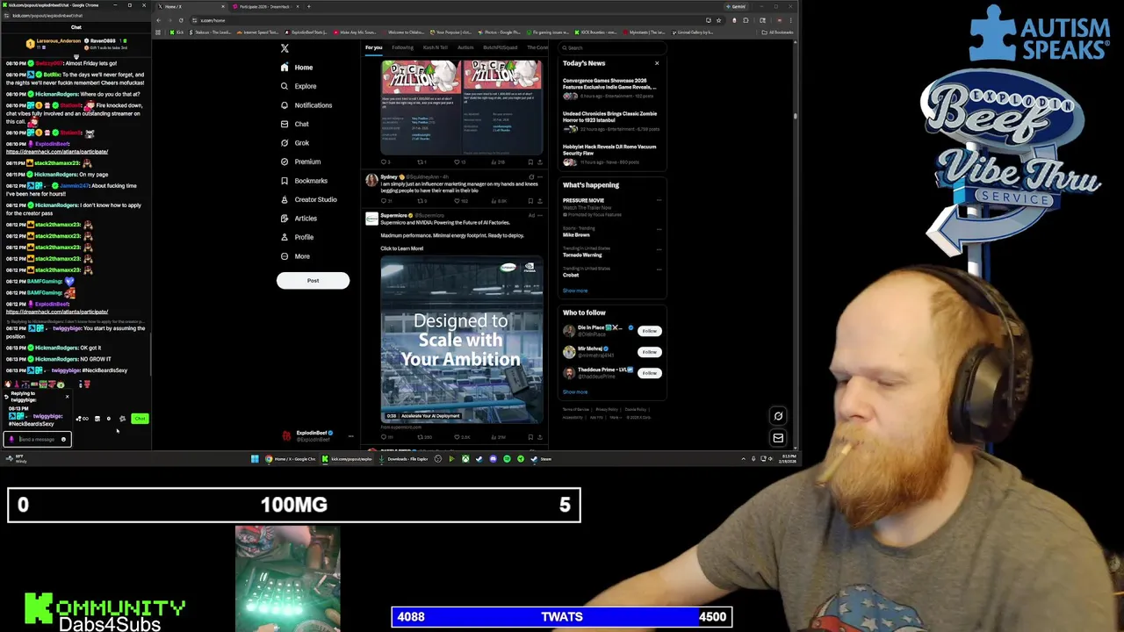Image resolution: width=1124 pixels, height=632 pixels.
Task: Switch to the ButchPitSquad tab
Action: click(500, 47)
